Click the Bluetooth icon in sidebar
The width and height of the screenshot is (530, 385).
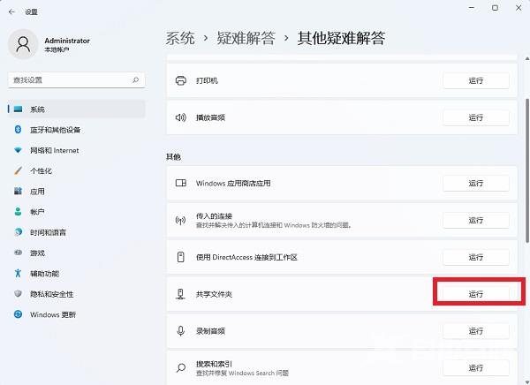click(18, 130)
